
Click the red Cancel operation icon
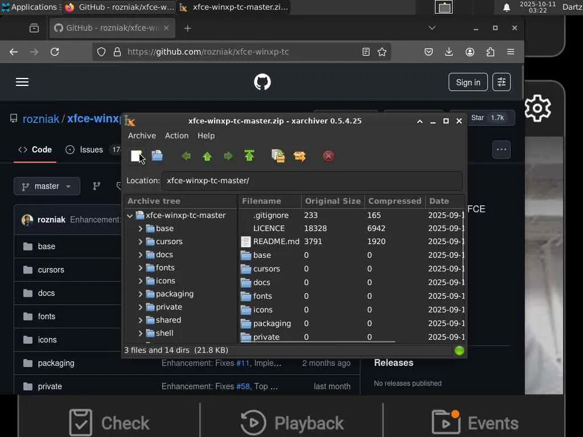329,156
